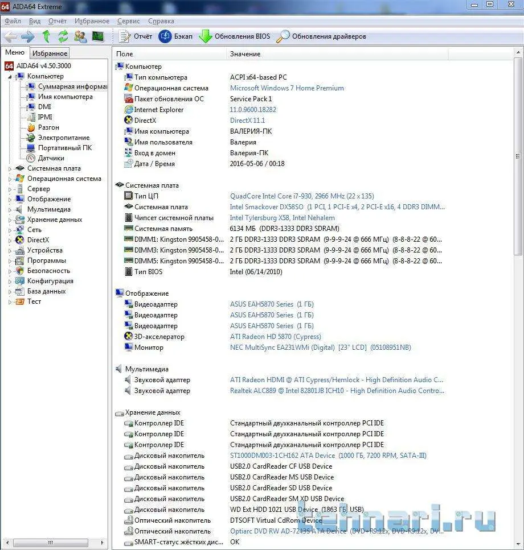Click Internet Explorer 11.0.9600.18282 version link
524x550 pixels.
coord(253,110)
